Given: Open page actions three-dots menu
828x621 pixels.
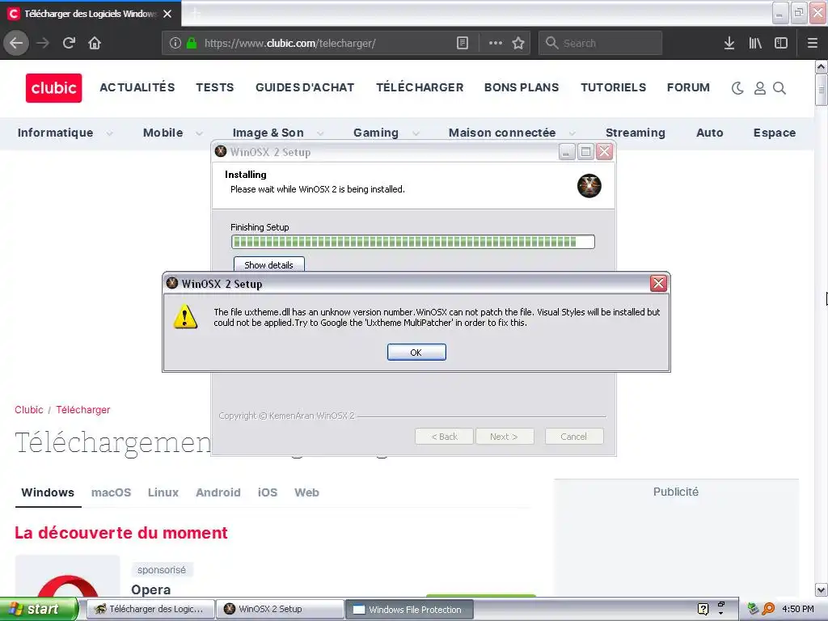Looking at the screenshot, I should pos(496,43).
